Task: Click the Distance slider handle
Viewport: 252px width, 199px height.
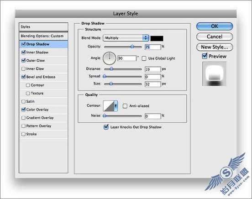Action: (111, 69)
